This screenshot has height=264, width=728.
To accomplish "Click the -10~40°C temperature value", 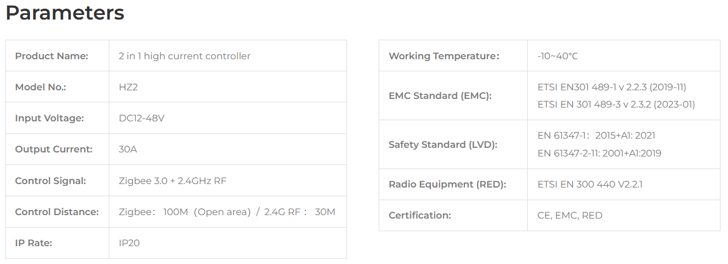I will tap(558, 56).
